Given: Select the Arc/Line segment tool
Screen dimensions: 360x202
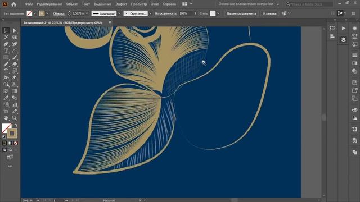Looking at the screenshot, I should 15,50.
